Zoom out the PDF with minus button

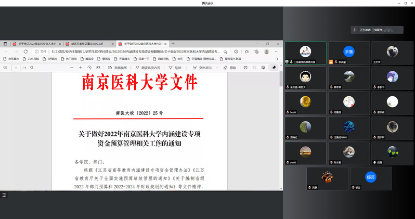pyautogui.click(x=71, y=68)
